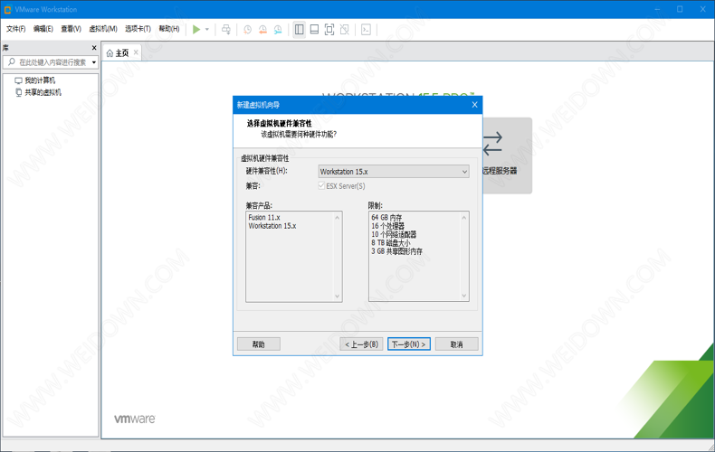
Task: Click the computer icon of 我的计算机
Action: click(x=18, y=80)
